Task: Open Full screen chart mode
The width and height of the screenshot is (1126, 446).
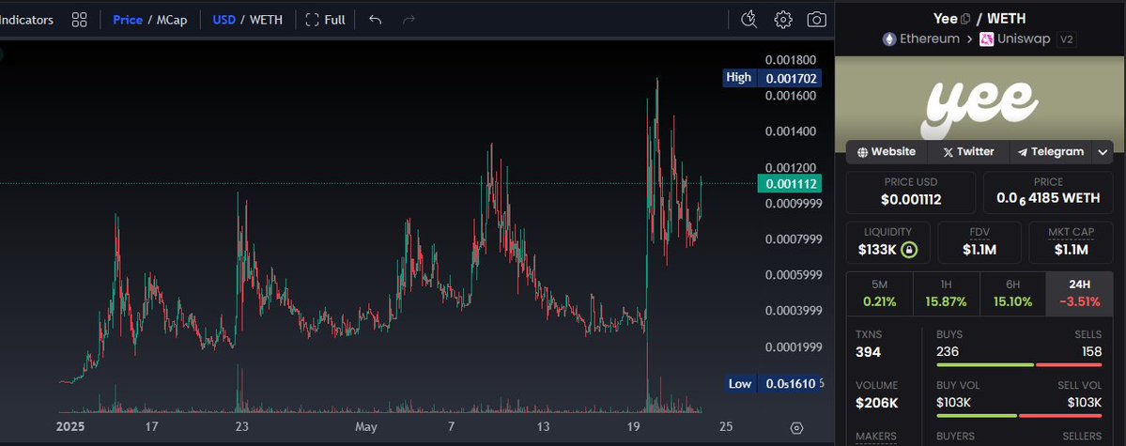Action: [325, 20]
